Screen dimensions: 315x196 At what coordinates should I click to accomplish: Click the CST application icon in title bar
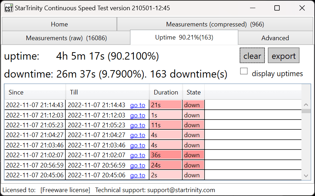(8, 8)
